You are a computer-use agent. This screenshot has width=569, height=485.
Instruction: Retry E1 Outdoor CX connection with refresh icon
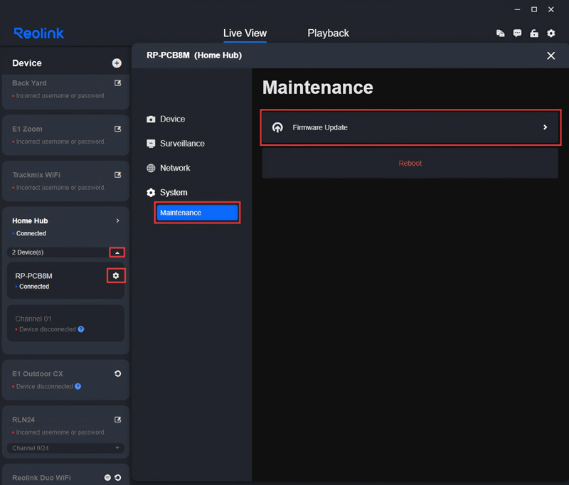pos(117,373)
